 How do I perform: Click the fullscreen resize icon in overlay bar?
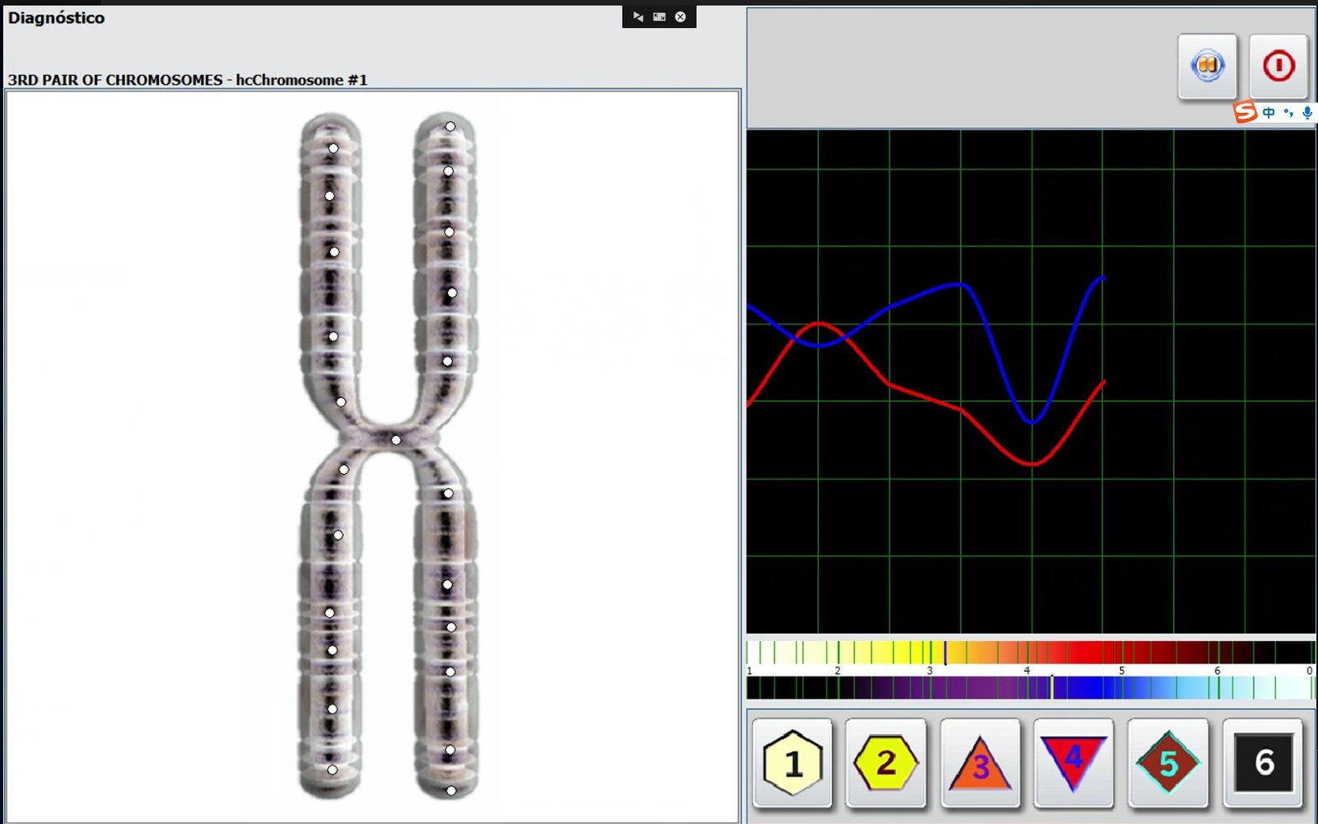[659, 16]
